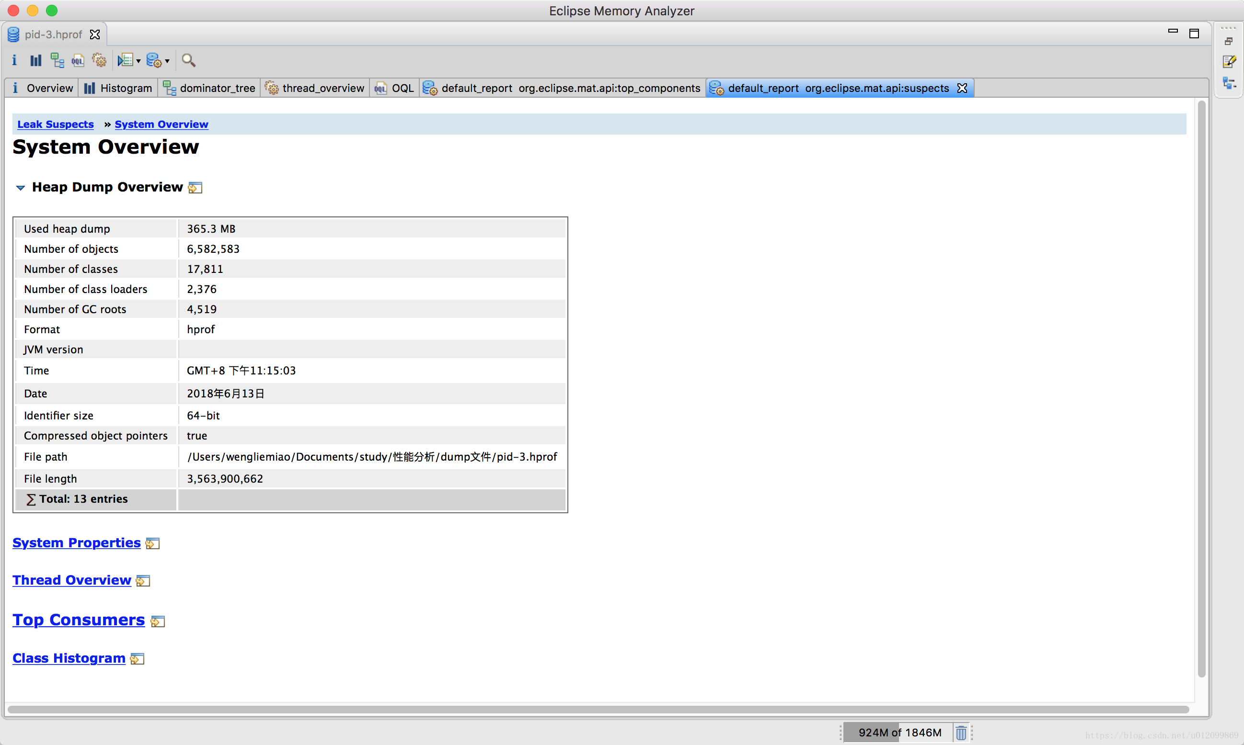
Task: Run the query browser toolbar icon
Action: (x=125, y=60)
